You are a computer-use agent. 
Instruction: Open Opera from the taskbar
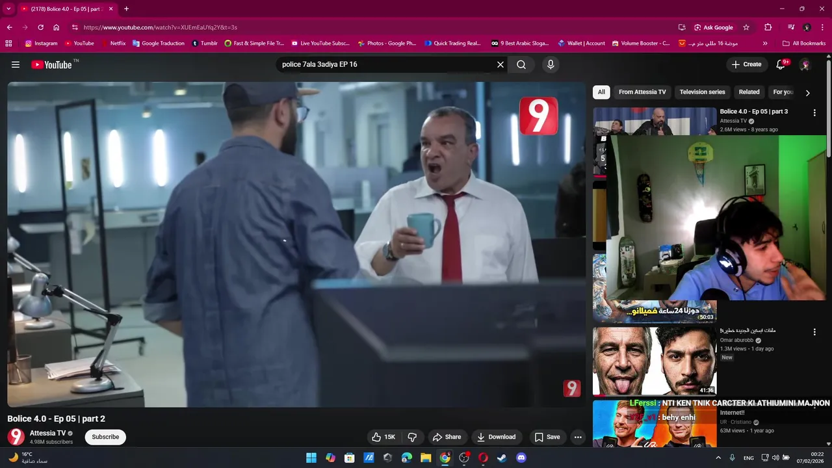(x=483, y=458)
